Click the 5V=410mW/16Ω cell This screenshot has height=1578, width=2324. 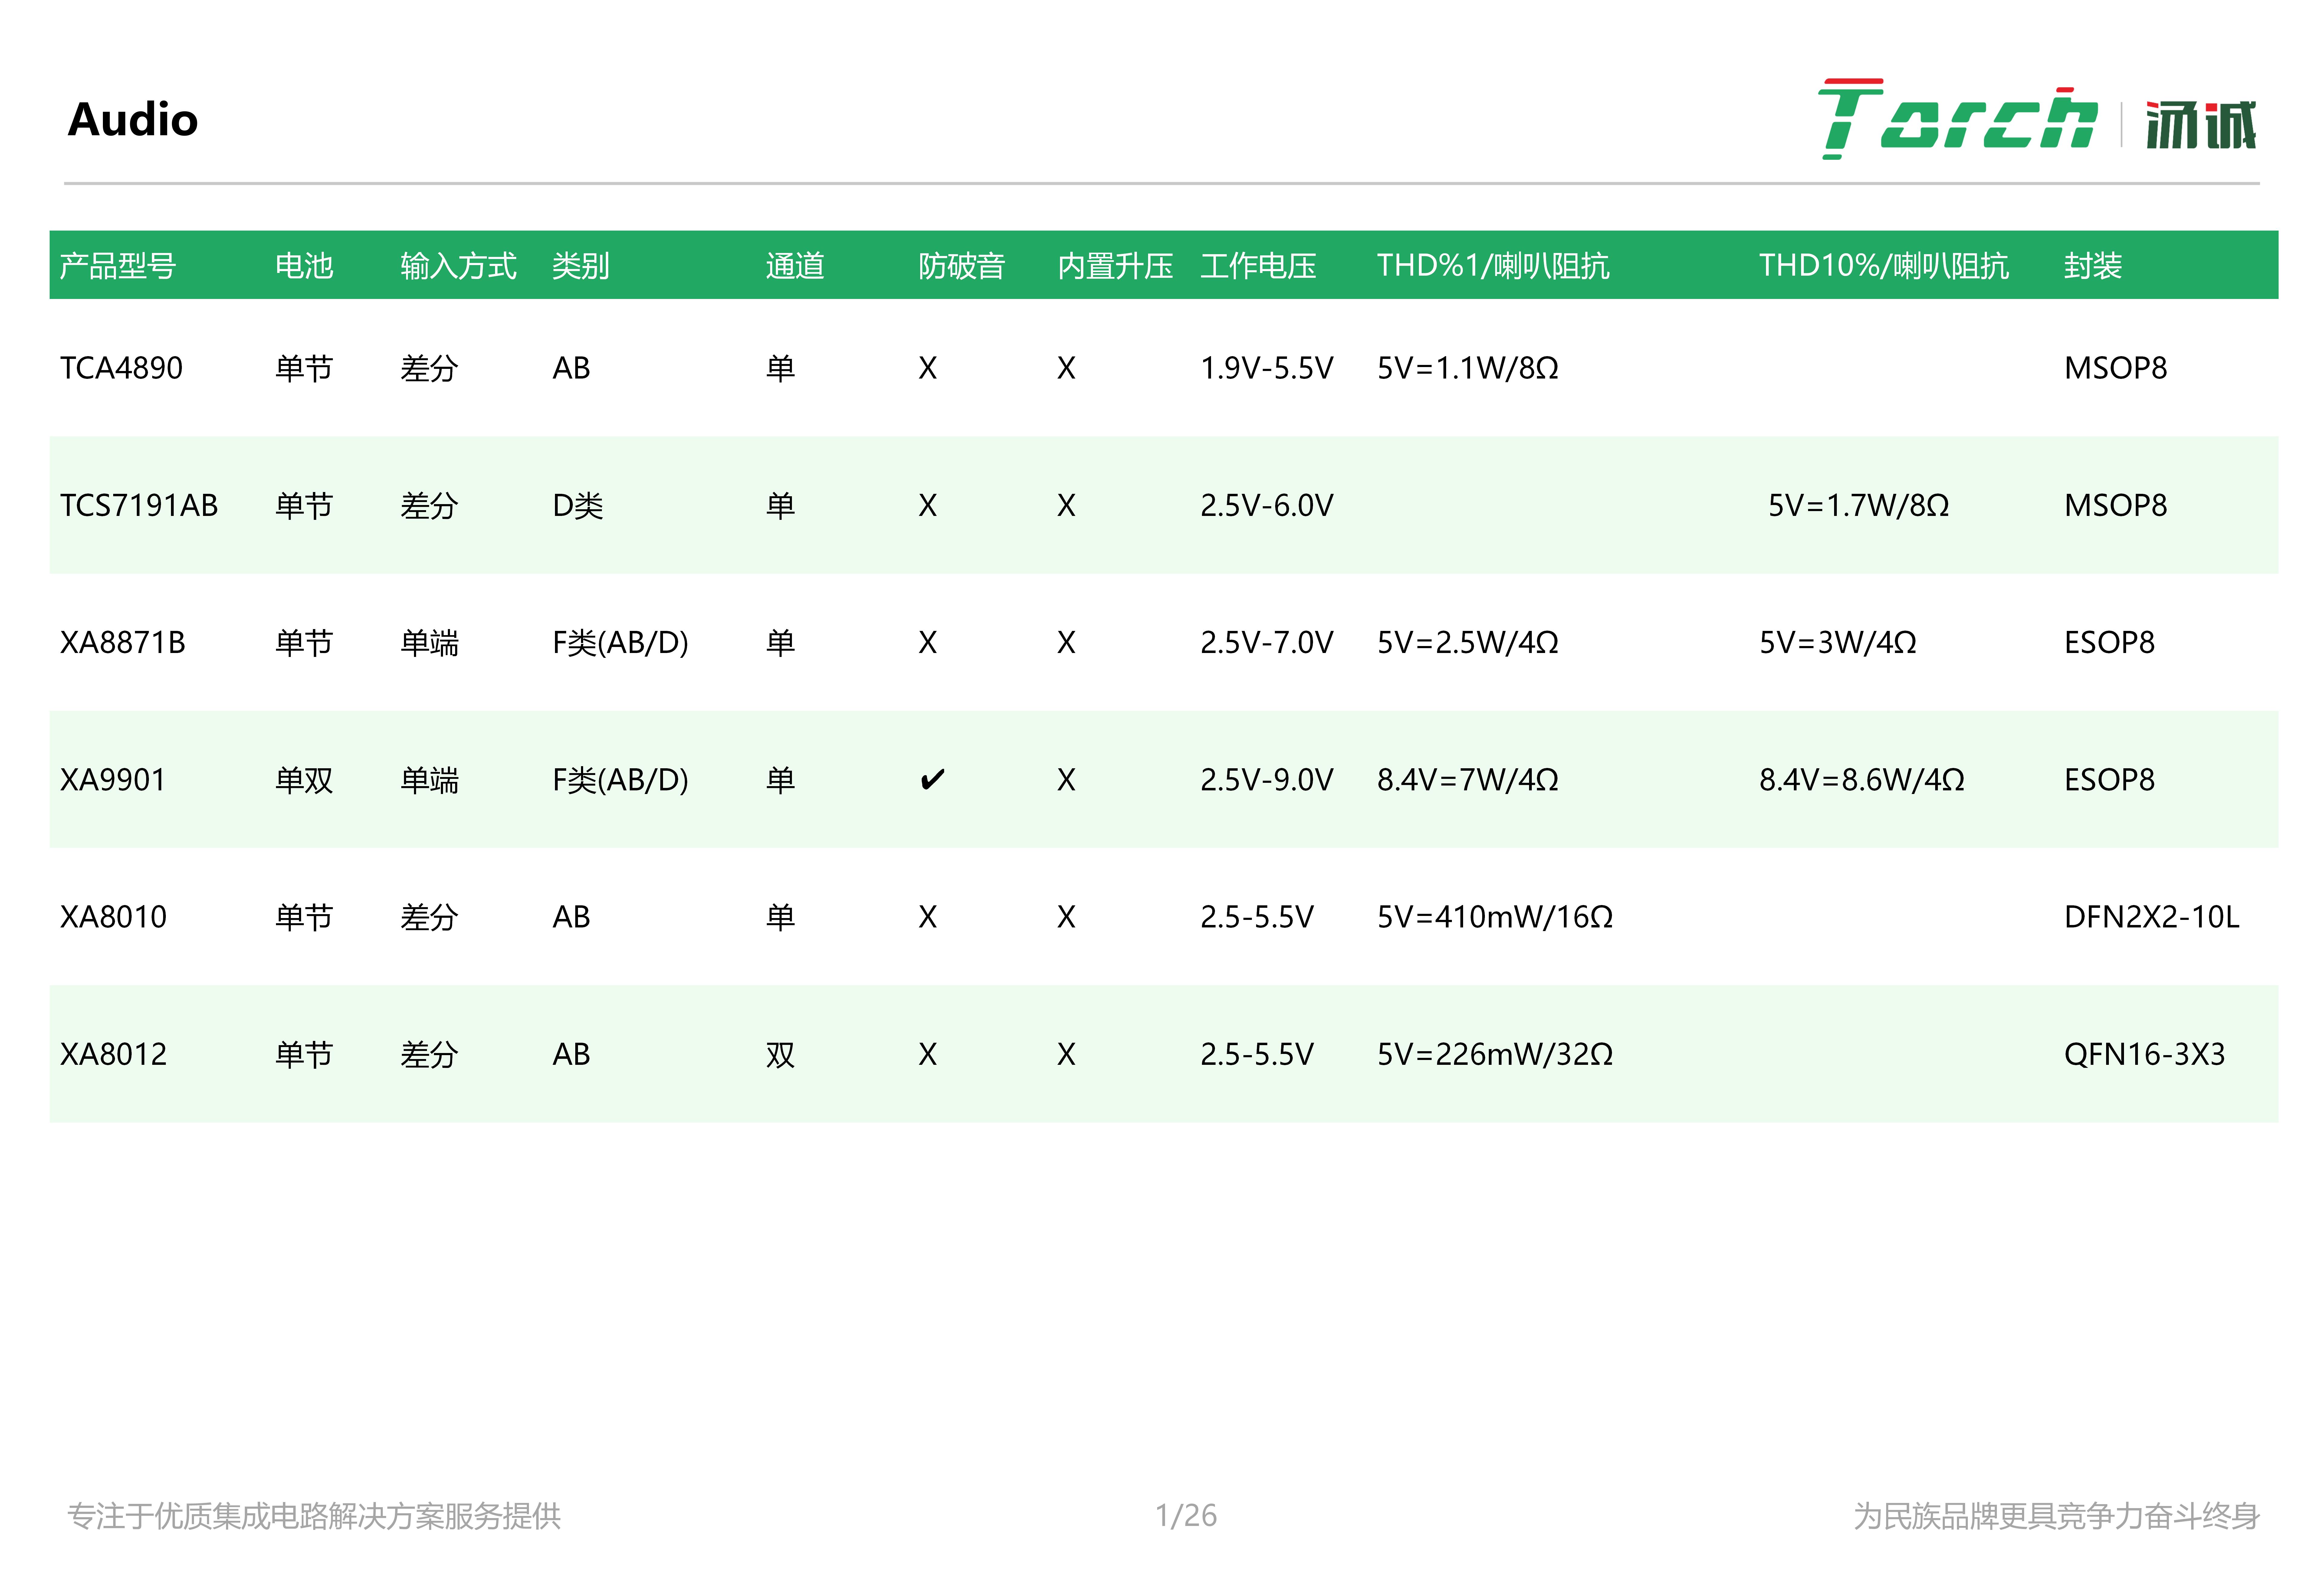[x=1495, y=917]
